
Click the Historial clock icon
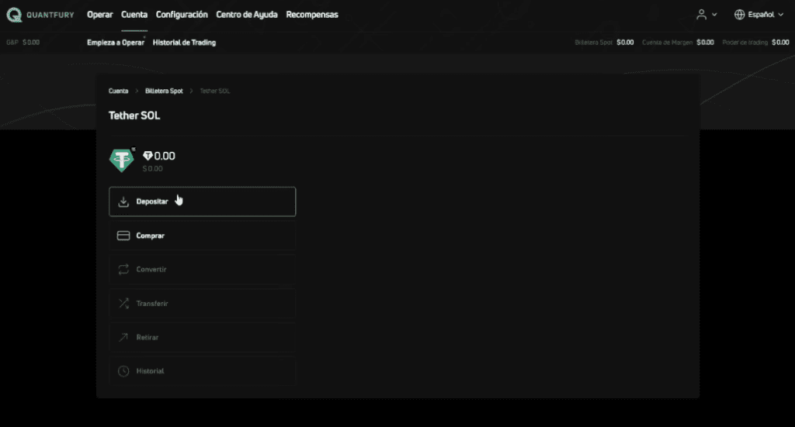coord(123,371)
